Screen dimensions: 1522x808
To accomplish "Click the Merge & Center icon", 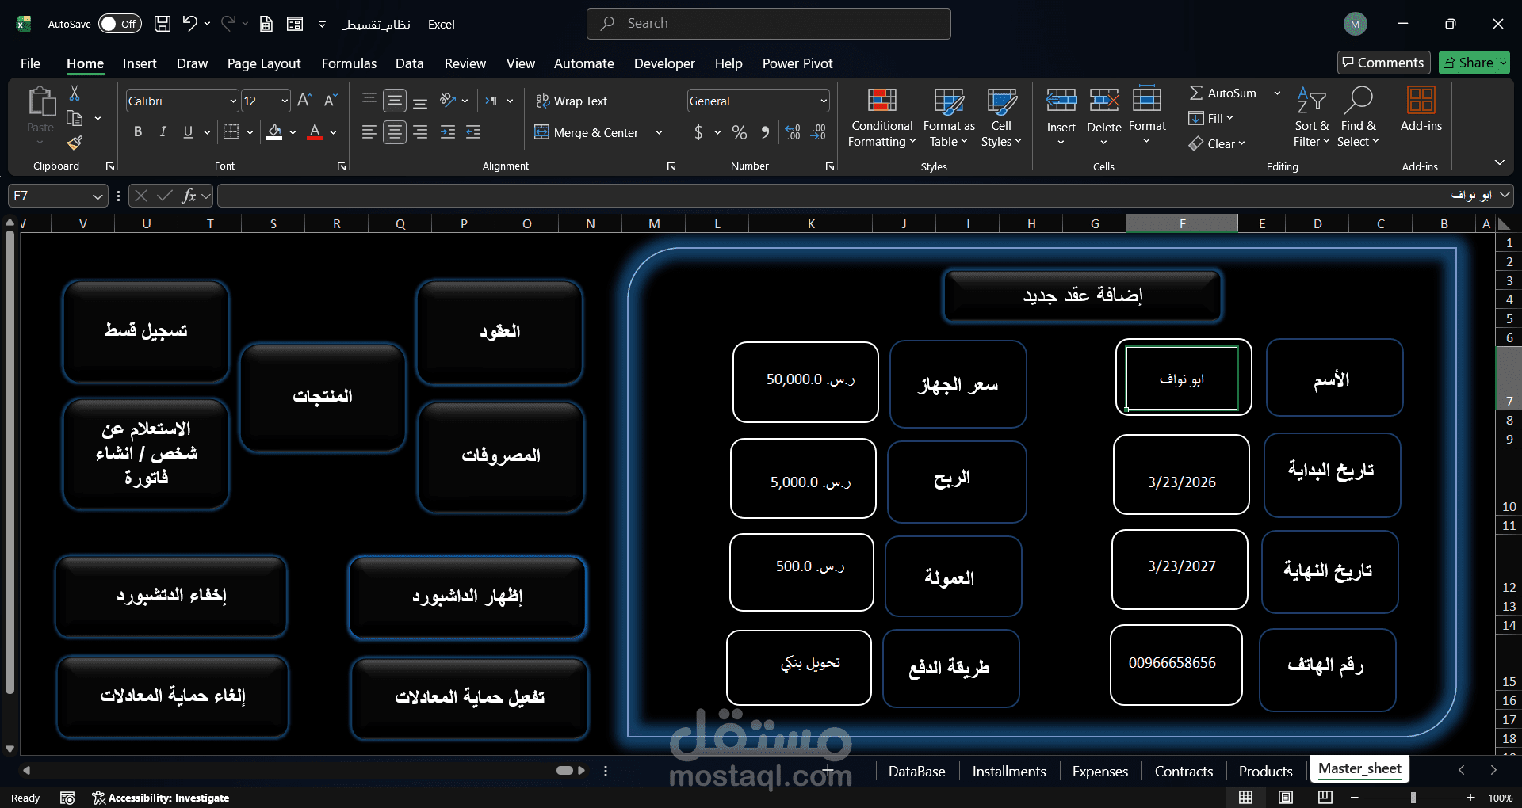I will (587, 132).
